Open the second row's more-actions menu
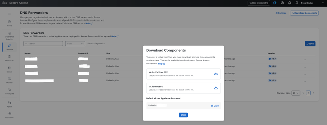The height and width of the screenshot is (125, 327). coord(305,67)
